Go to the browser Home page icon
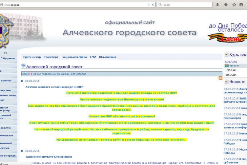The width and height of the screenshot is (247, 165). (226, 5)
